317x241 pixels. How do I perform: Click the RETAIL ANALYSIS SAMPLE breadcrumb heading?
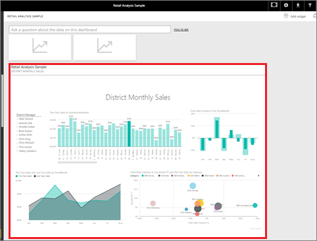coord(25,16)
